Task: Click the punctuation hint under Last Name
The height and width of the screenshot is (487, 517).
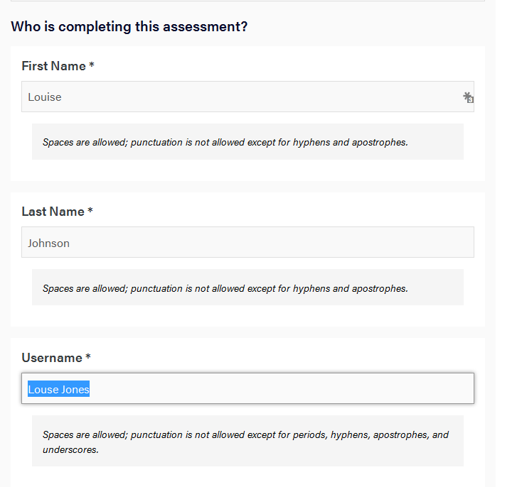Action: pos(225,289)
